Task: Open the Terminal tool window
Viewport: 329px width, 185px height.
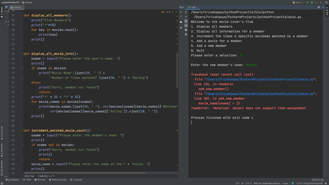Action: pyautogui.click(x=40, y=180)
